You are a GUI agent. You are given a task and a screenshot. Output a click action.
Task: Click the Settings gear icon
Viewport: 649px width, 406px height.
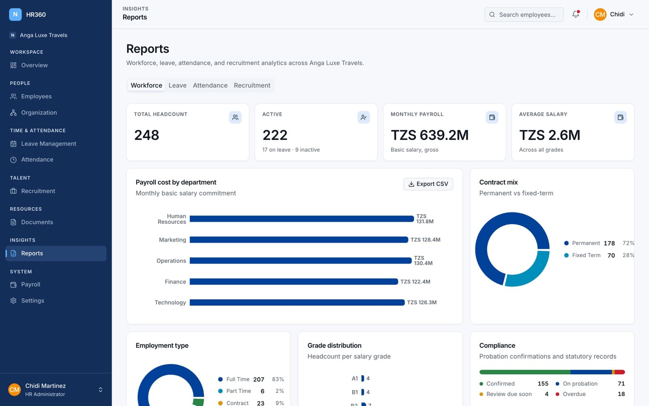click(x=13, y=300)
